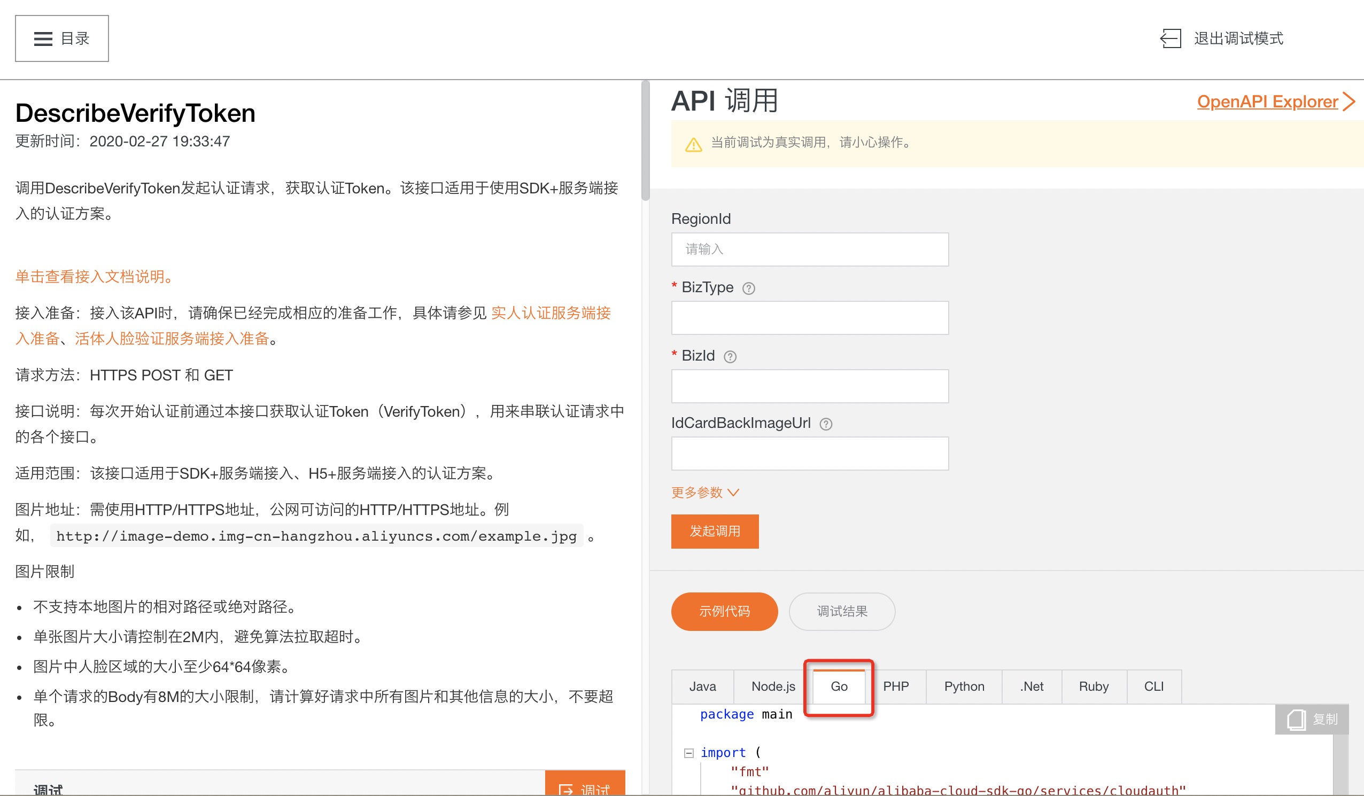Select the Ruby code tab
This screenshot has height=796, width=1364.
tap(1094, 686)
